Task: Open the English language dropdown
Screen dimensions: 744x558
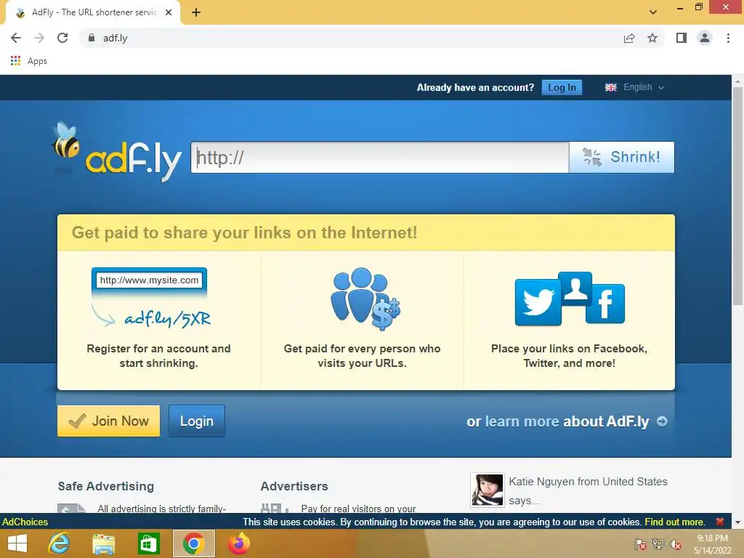Action: (x=634, y=87)
